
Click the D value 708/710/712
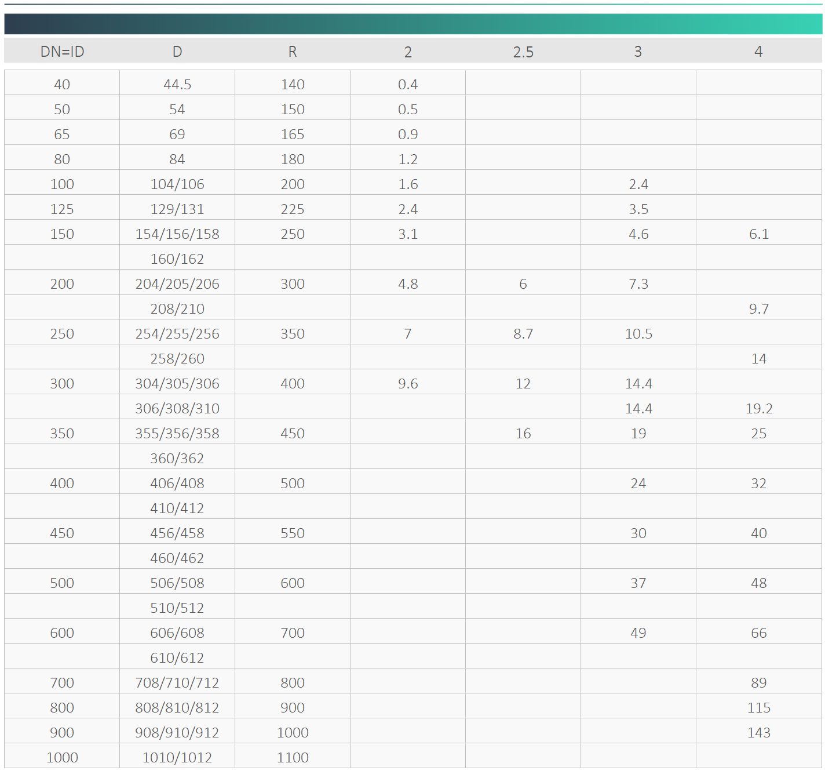pyautogui.click(x=177, y=683)
